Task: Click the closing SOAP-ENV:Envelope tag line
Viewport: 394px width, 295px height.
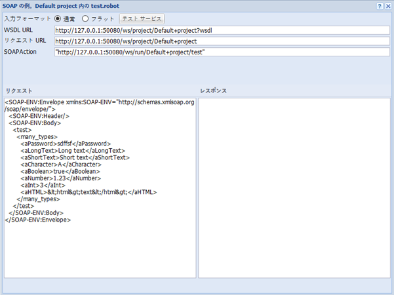Action: click(x=37, y=220)
